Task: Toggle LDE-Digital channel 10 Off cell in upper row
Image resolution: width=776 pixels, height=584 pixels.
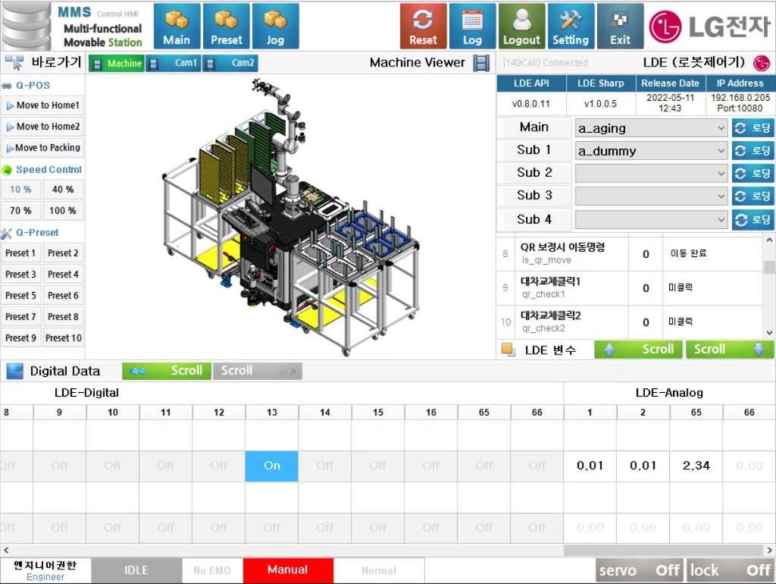Action: point(112,466)
